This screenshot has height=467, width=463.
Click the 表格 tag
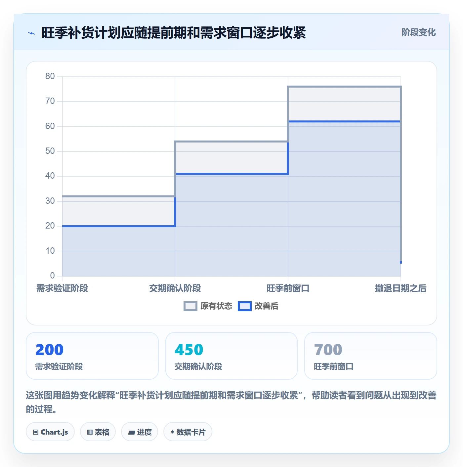[x=98, y=432]
